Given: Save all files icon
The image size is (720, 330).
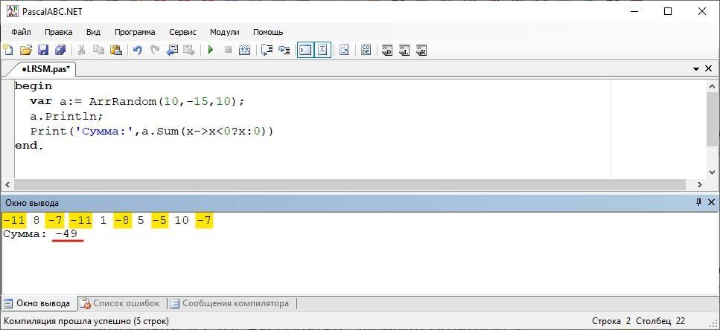Looking at the screenshot, I should pos(60,50).
